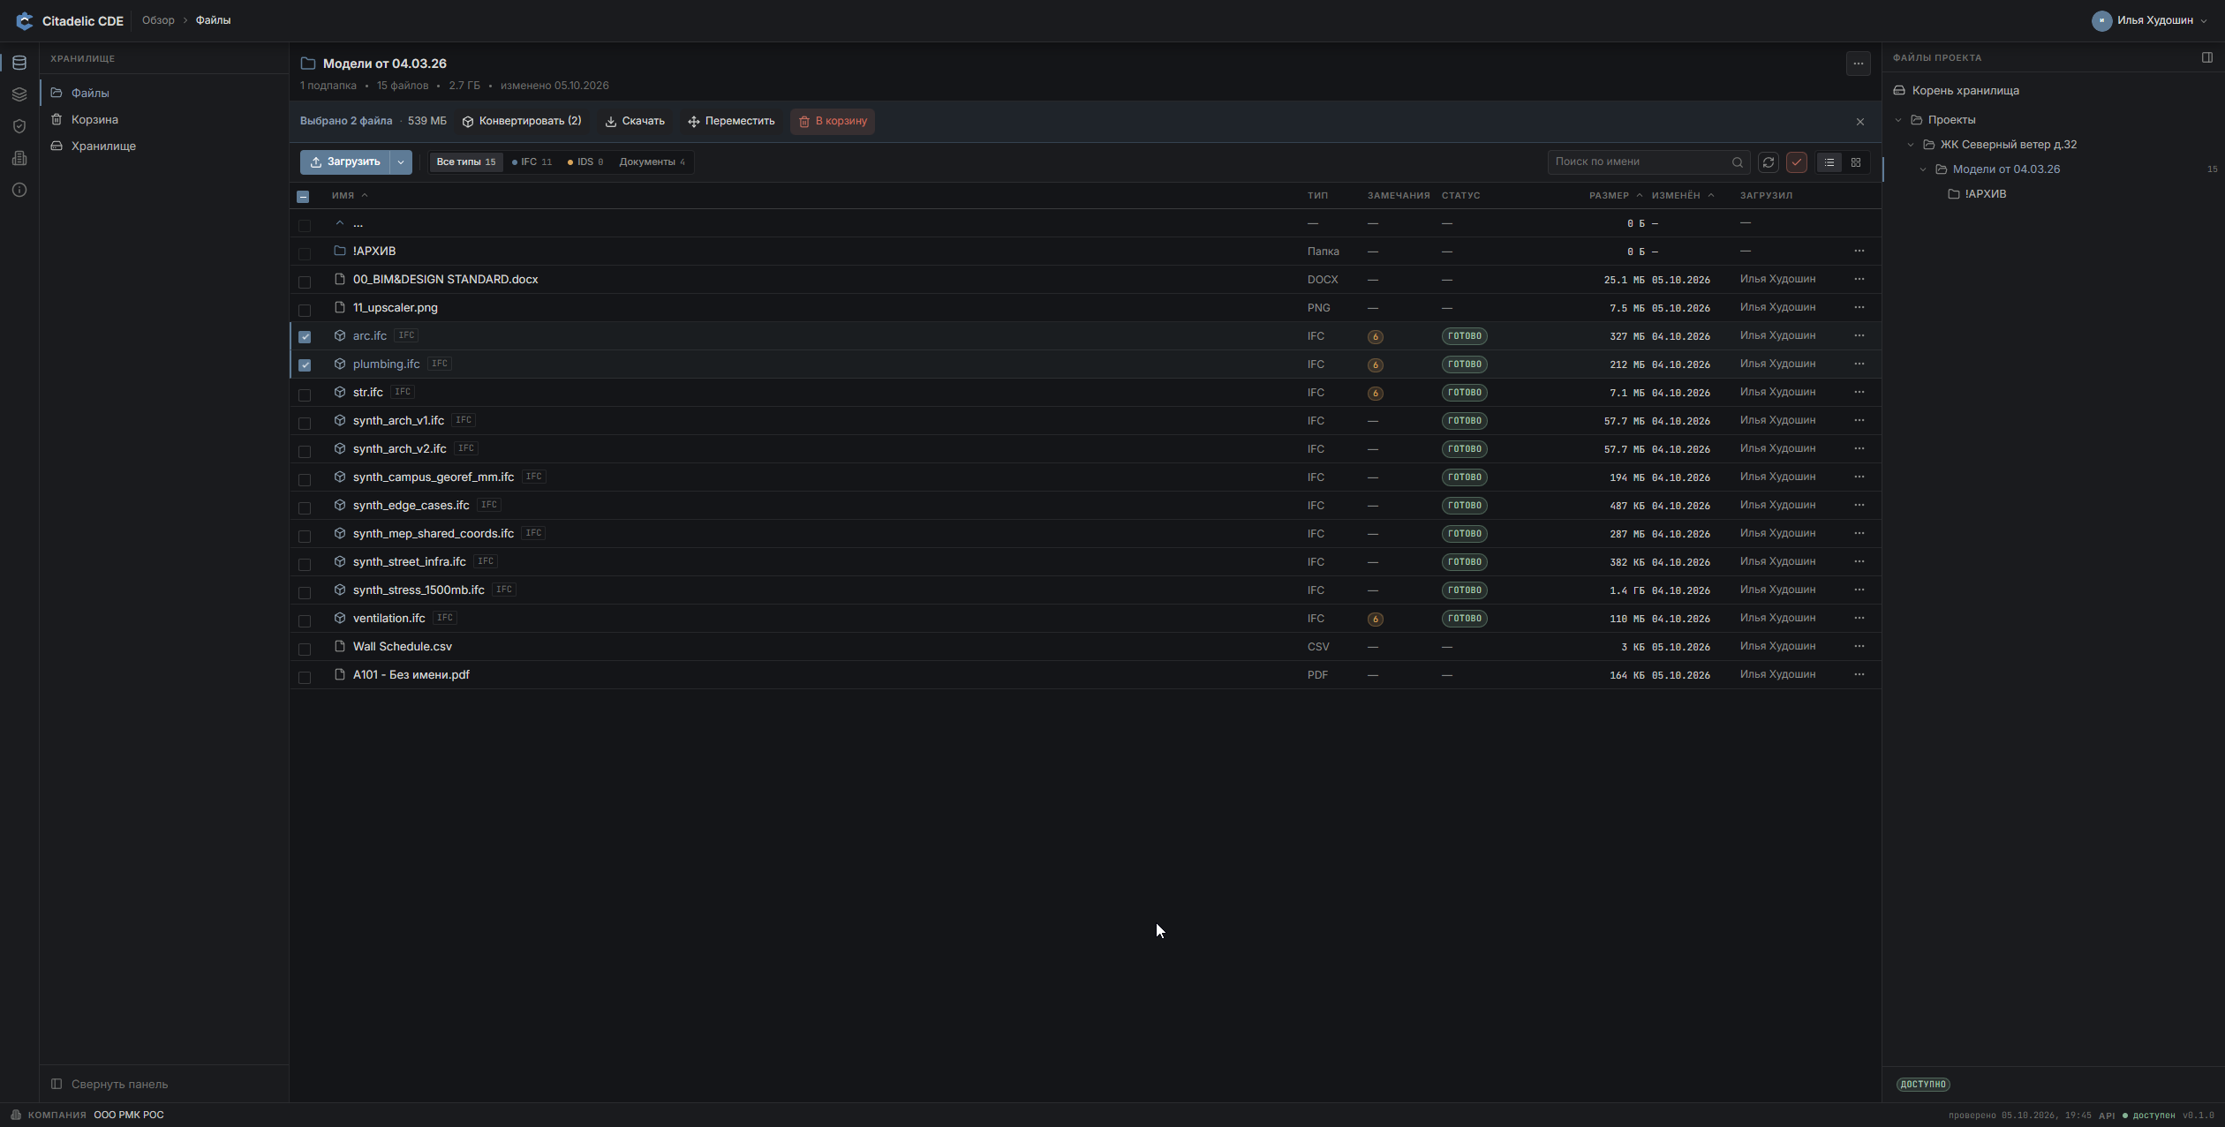Toggle the select-all header checkbox
This screenshot has width=2225, height=1127.
point(303,197)
